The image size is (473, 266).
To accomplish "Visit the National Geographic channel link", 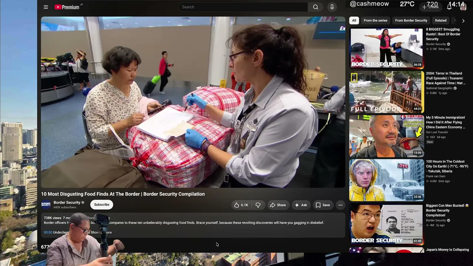I will tap(439, 88).
